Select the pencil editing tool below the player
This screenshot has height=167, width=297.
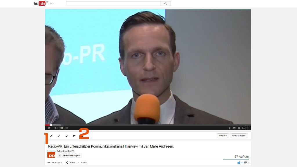pyautogui.click(x=51, y=136)
